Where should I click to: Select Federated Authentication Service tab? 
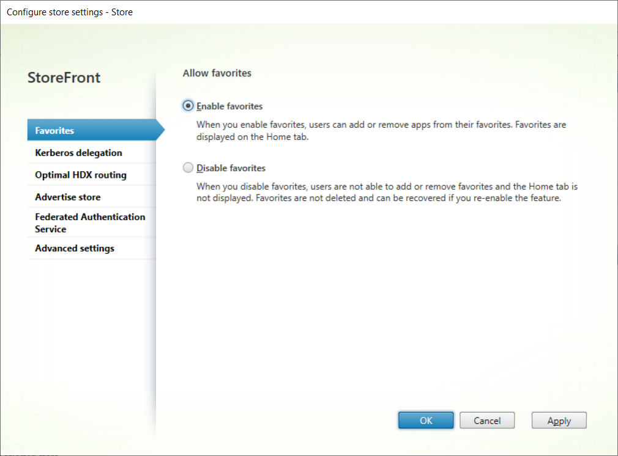coord(91,222)
